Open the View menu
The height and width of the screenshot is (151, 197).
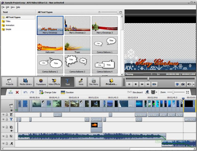click(13, 7)
